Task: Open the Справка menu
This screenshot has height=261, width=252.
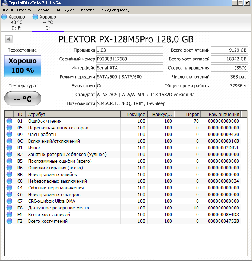Action: point(87,10)
